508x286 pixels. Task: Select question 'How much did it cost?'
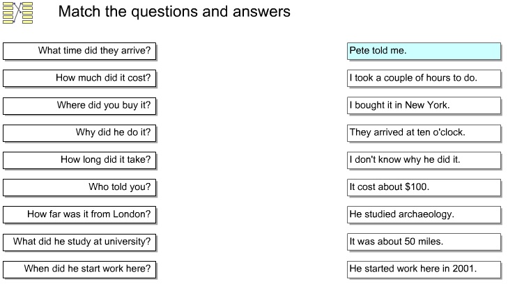click(x=80, y=78)
